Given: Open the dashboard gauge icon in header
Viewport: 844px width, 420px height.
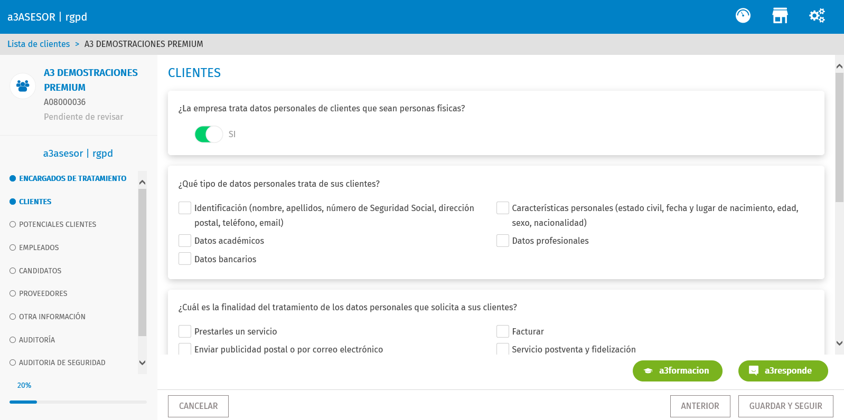Looking at the screenshot, I should point(743,16).
